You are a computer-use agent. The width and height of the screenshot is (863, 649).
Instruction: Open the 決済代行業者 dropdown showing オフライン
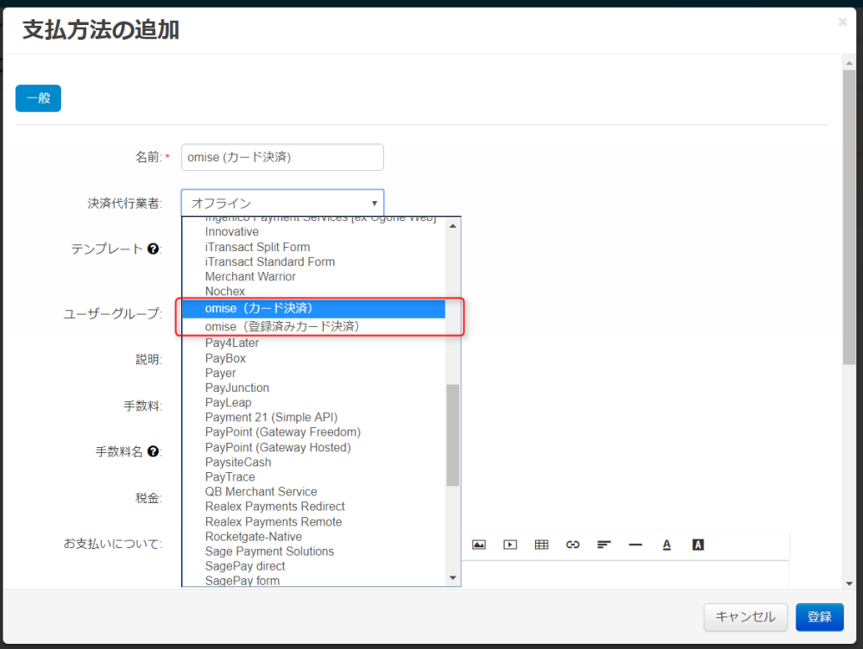(x=282, y=203)
